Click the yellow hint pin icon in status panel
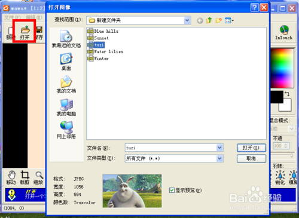The image size is (299, 218). [12, 195]
